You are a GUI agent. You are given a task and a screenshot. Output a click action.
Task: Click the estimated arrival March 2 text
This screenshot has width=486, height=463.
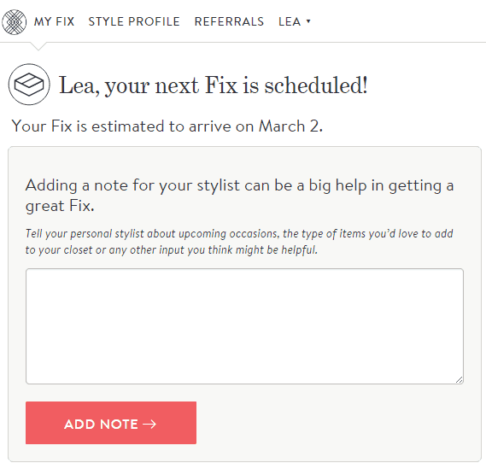[167, 126]
